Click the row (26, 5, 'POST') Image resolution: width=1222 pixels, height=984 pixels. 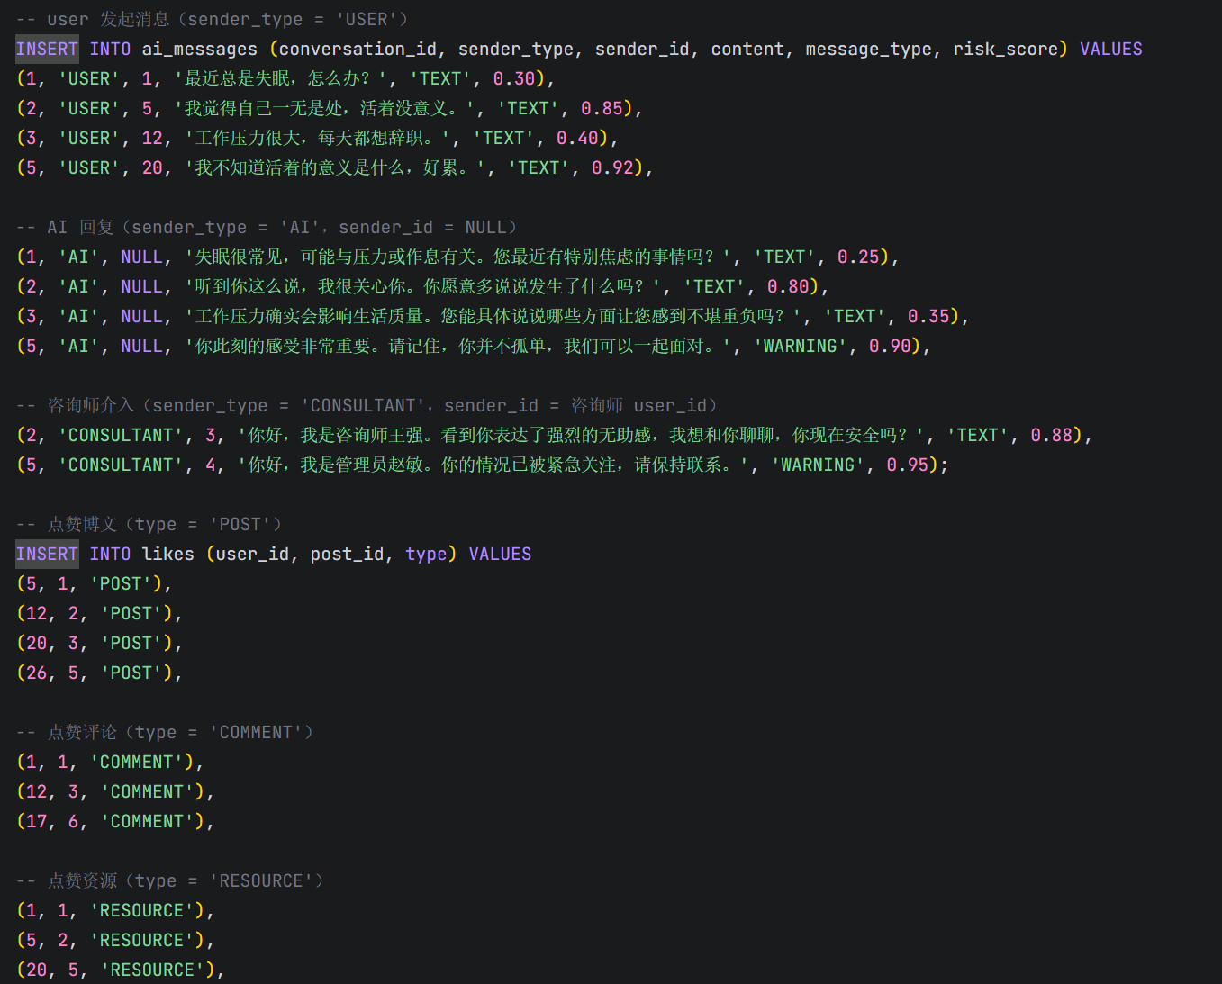99,673
